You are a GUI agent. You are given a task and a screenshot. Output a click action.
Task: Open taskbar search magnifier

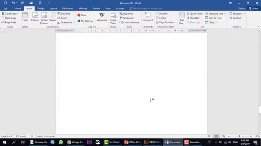pos(14,142)
